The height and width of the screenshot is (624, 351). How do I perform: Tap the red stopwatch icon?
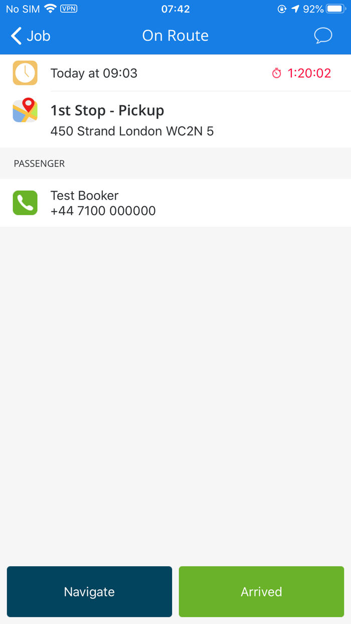click(x=277, y=73)
